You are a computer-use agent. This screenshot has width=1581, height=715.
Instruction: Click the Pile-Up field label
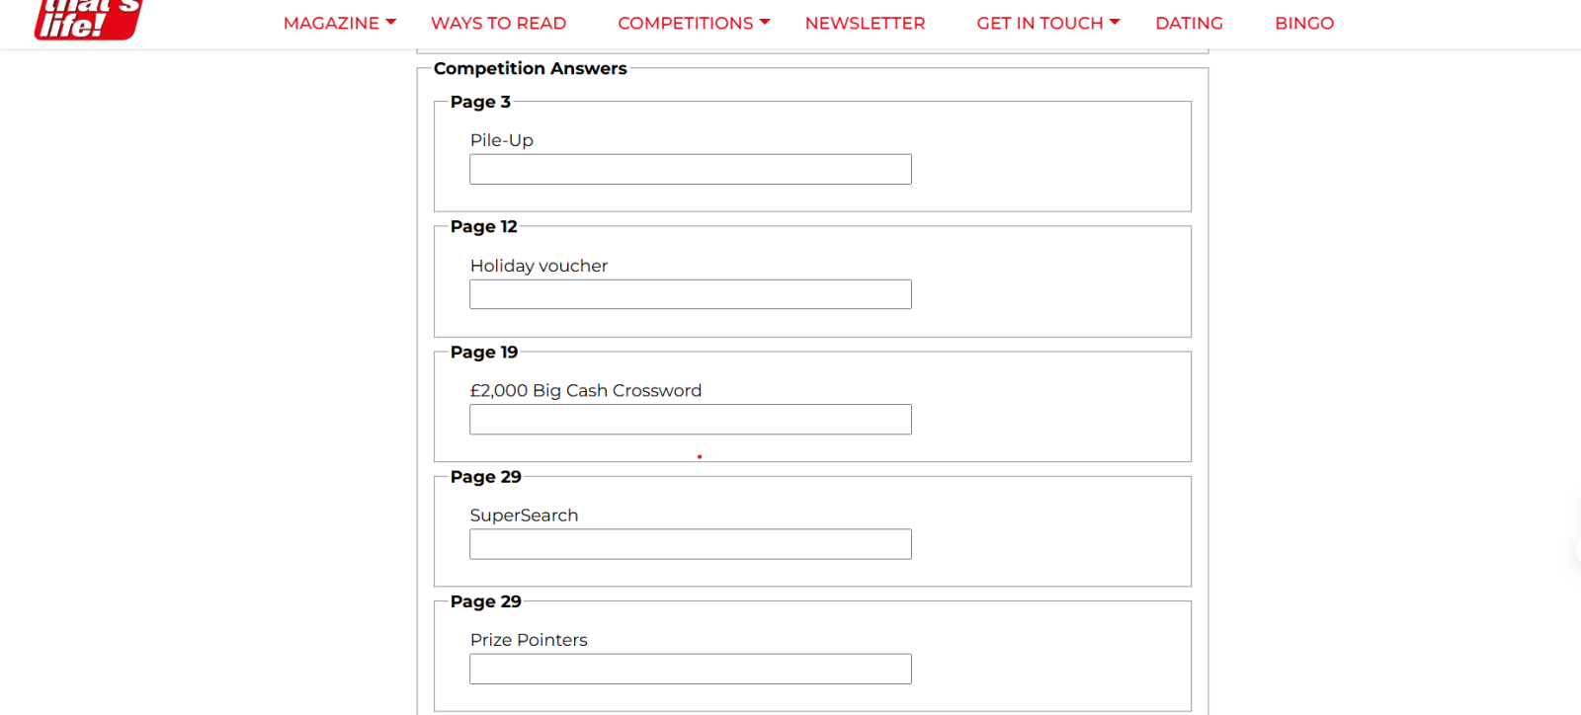[501, 140]
